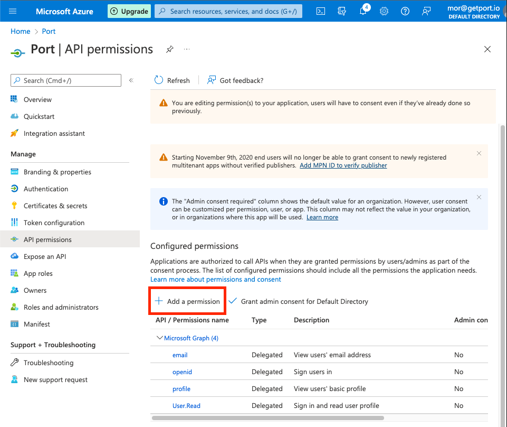
Task: Open the Settings gear icon
Action: (x=384, y=11)
